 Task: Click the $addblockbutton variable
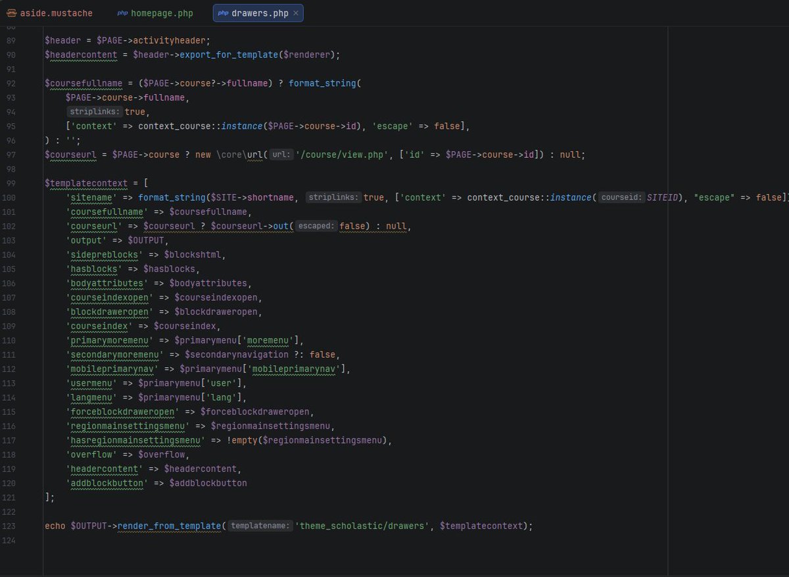[208, 483]
